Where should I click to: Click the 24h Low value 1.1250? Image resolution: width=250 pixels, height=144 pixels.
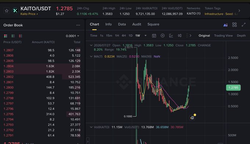pos(125,14)
